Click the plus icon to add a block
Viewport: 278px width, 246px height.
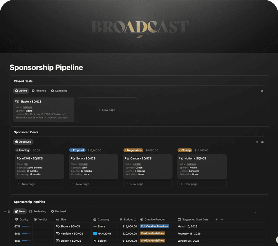tap(5, 211)
